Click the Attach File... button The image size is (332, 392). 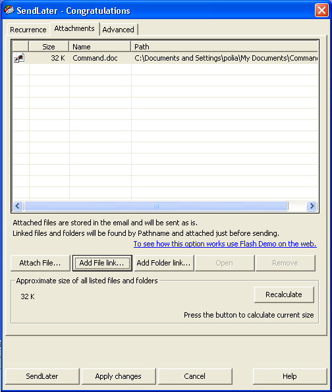40,263
